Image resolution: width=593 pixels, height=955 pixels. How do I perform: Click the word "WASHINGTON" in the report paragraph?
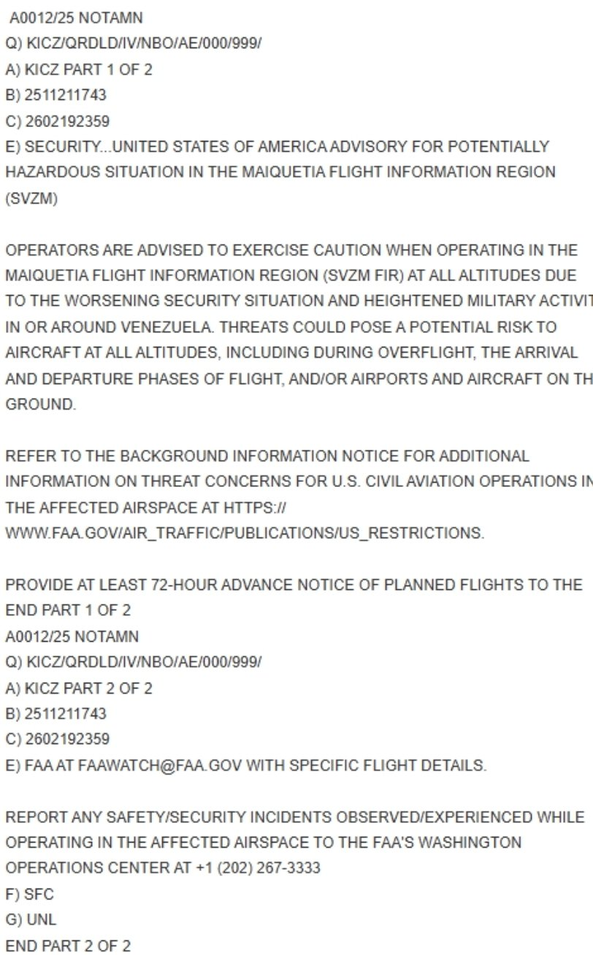pos(470,843)
